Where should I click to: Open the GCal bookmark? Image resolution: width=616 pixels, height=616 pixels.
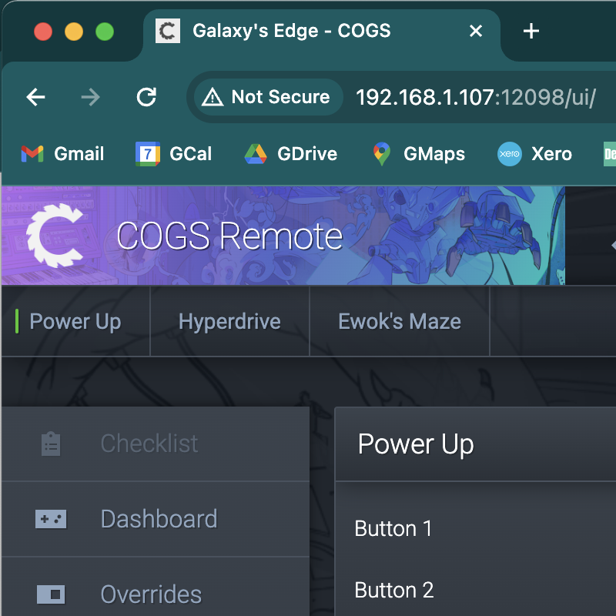point(174,153)
